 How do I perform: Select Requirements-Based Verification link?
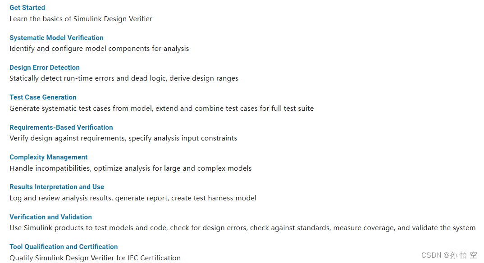point(61,127)
